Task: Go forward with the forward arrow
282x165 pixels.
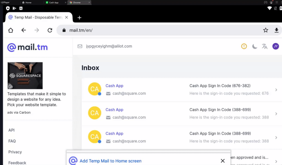Action: (x=37, y=30)
